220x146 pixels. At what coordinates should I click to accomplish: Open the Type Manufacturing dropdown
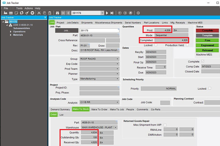(x=117, y=79)
